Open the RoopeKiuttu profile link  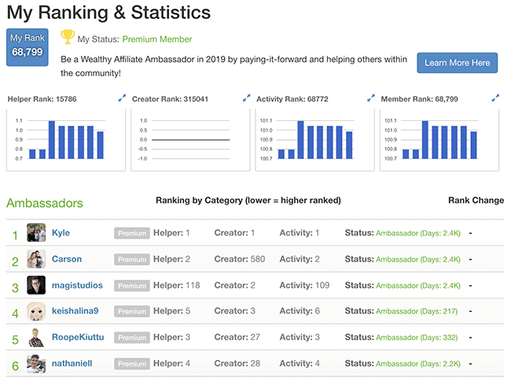coord(78,337)
